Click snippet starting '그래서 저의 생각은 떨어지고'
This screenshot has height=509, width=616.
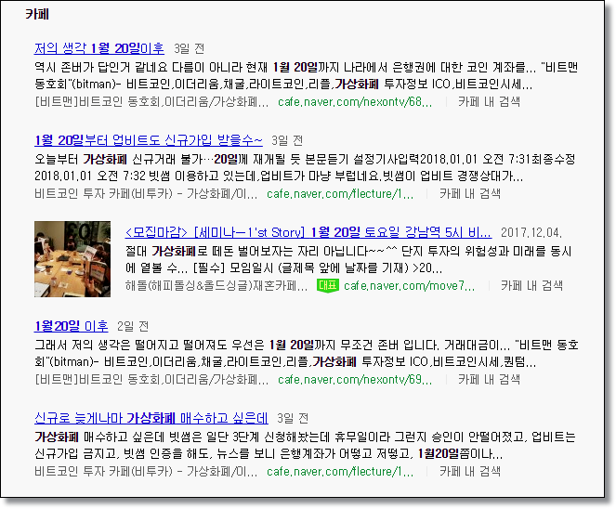307,354
